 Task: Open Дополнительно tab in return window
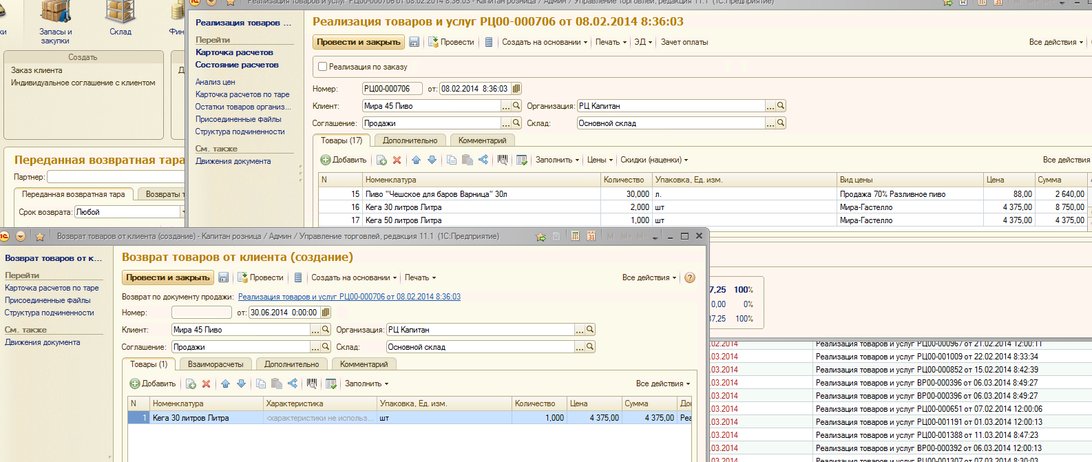coord(292,364)
